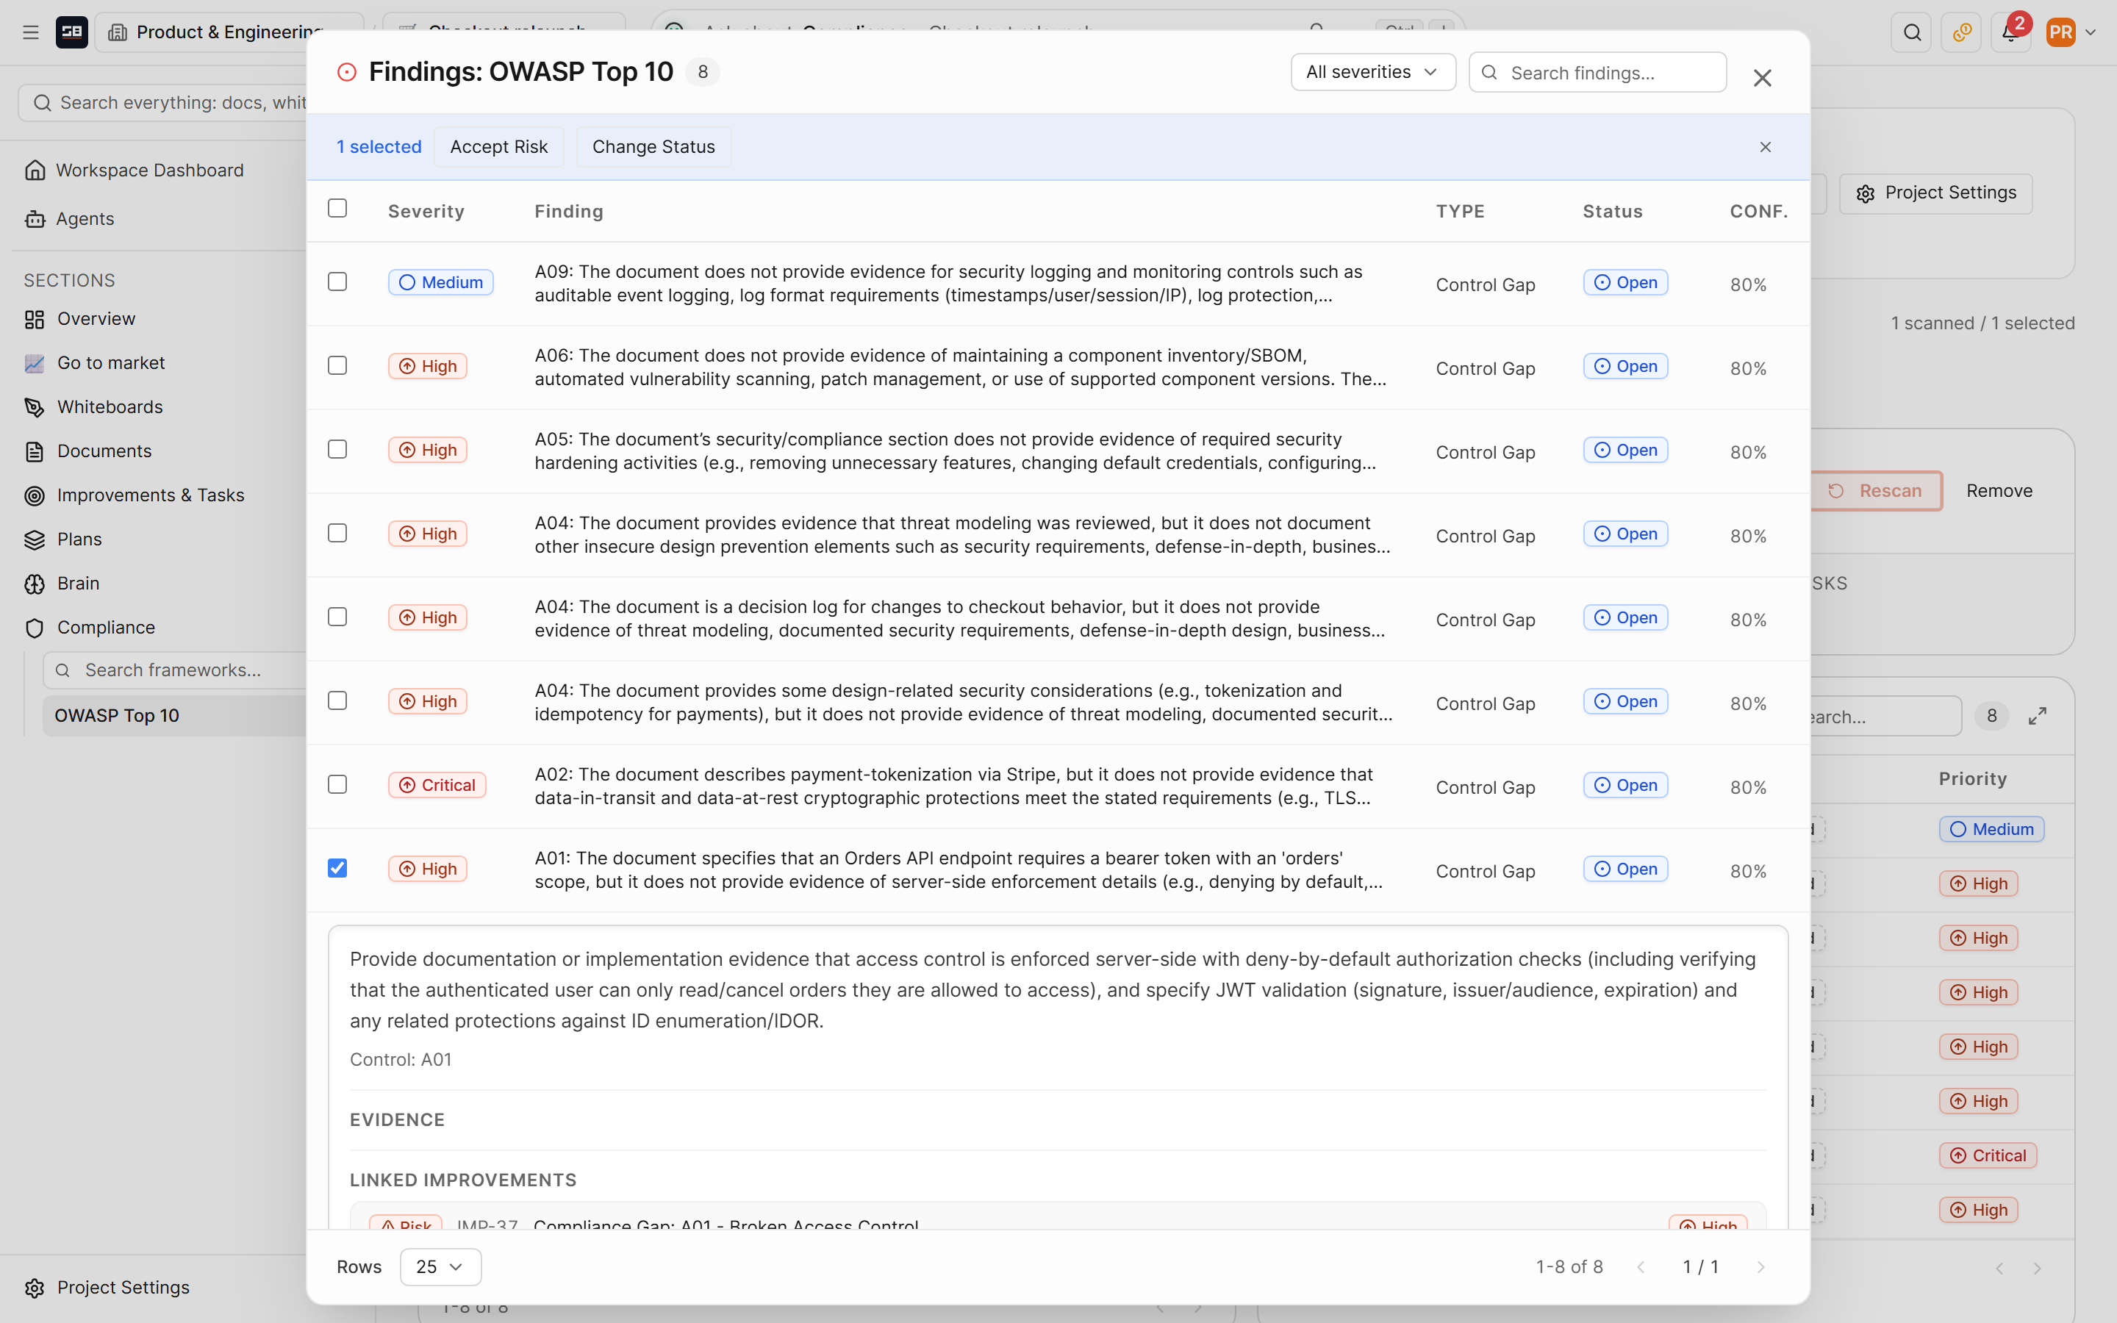Click the Rescan button

coord(1876,491)
